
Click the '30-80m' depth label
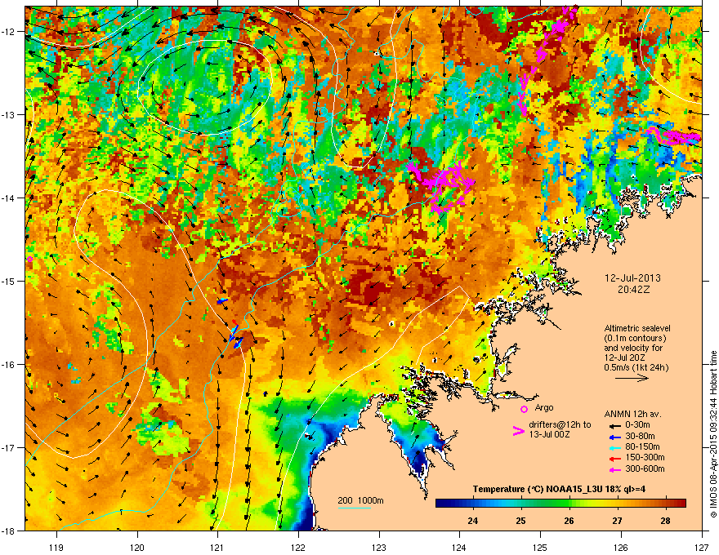point(640,436)
